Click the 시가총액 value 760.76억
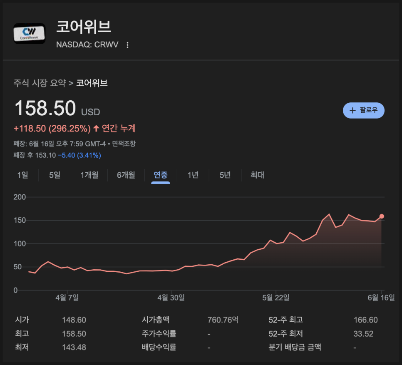The image size is (402, 365). click(223, 320)
